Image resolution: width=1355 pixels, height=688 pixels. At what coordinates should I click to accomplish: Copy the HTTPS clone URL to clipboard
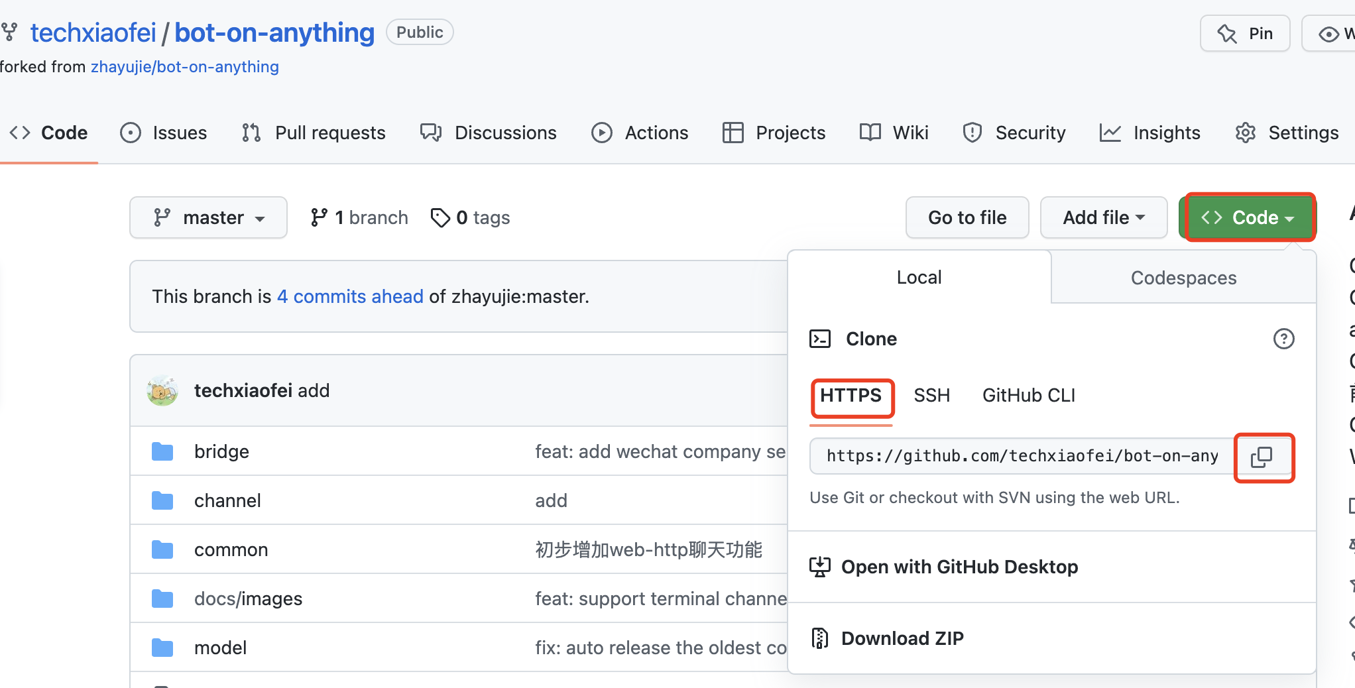[x=1262, y=457]
